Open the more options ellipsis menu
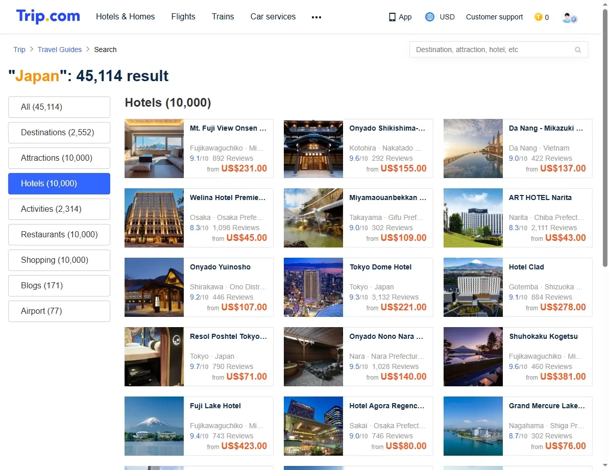The height and width of the screenshot is (470, 609). point(316,17)
